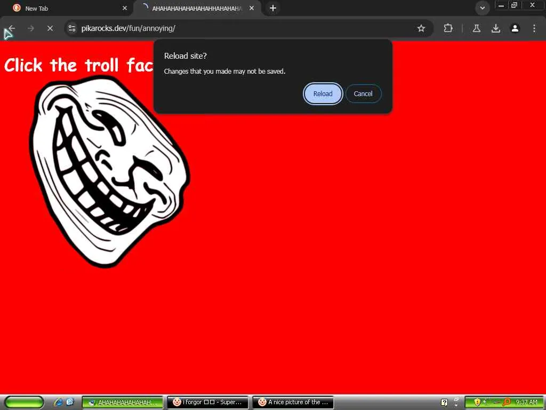
Task: Switch to 'A nice picture of the' taskbar item
Action: pyautogui.click(x=293, y=403)
